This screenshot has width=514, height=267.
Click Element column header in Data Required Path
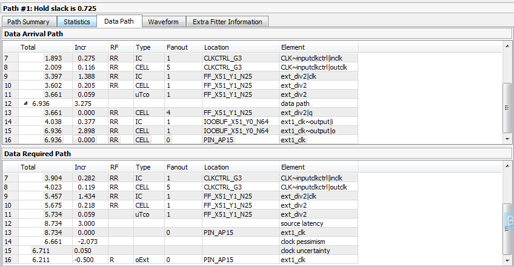click(x=293, y=166)
